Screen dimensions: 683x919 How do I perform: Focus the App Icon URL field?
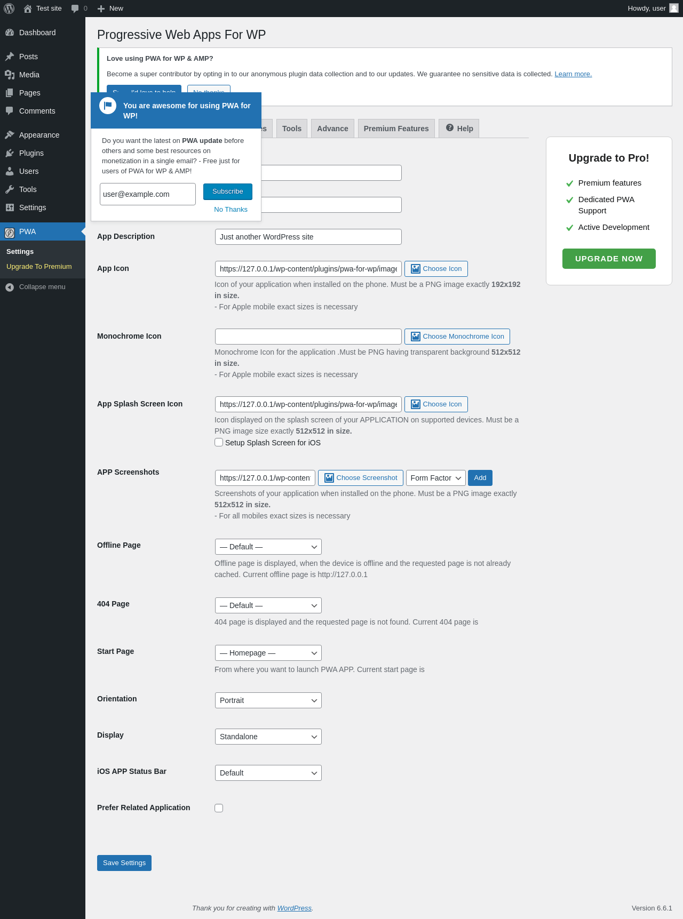(308, 269)
